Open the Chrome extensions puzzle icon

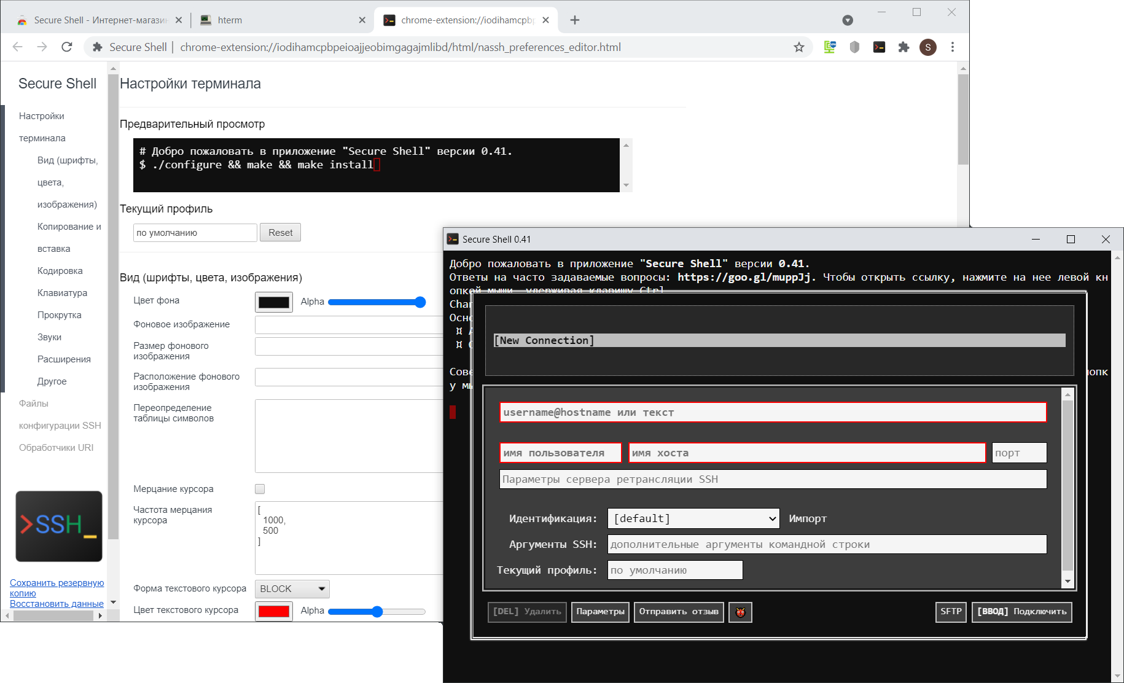click(x=903, y=47)
